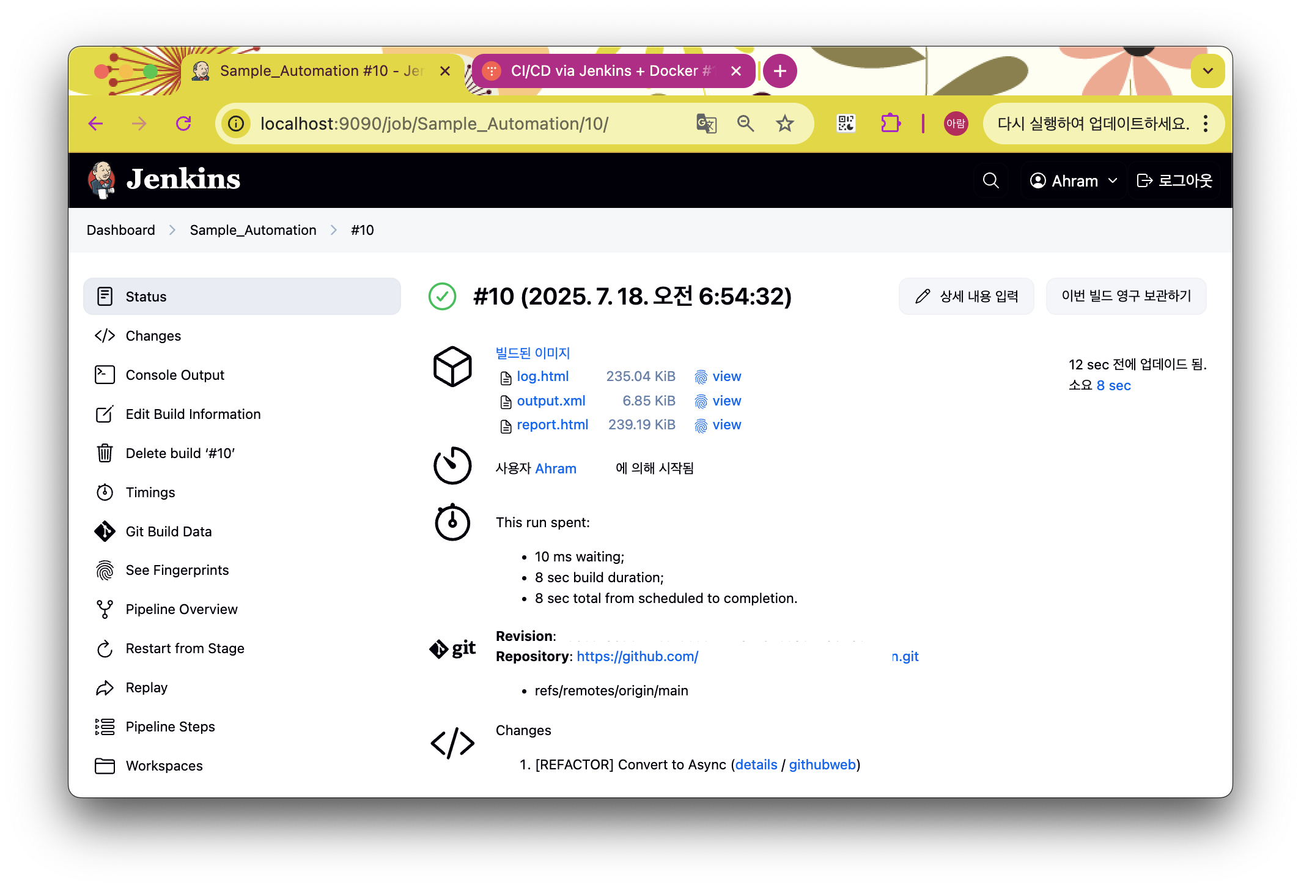Image resolution: width=1301 pixels, height=888 pixels.
Task: Click the Console Output terminal icon
Action: pos(105,375)
